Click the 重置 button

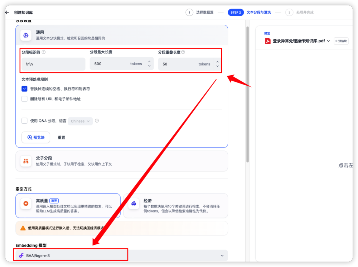[62, 138]
